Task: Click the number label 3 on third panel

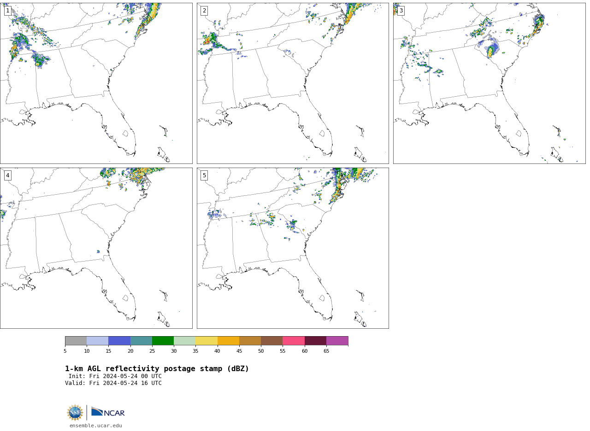Action: [x=401, y=11]
